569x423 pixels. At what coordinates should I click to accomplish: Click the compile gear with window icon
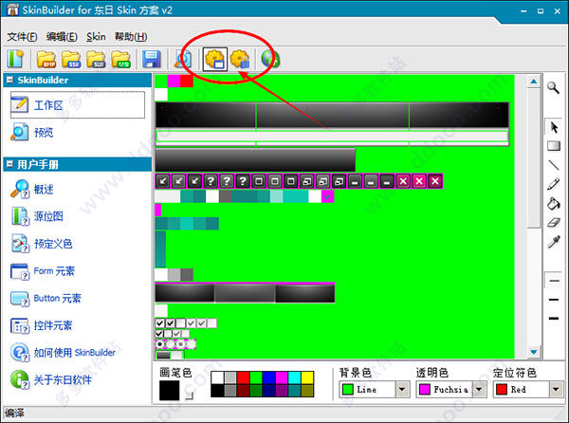click(215, 59)
